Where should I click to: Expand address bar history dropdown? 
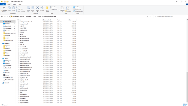coord(147,16)
